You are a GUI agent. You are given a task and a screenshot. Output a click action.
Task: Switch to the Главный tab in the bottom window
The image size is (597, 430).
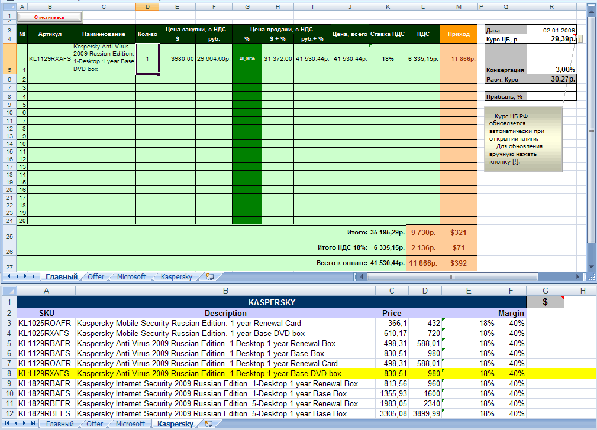59,423
